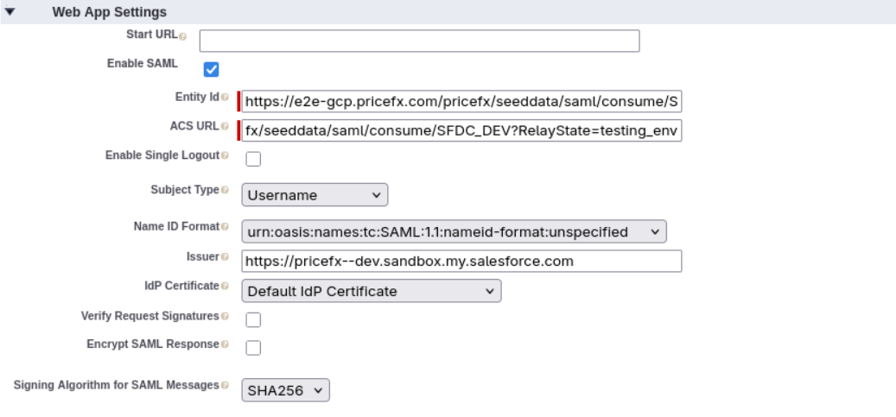Viewport: 896px width, 417px height.
Task: Collapse the Web App Settings section
Action: (10, 13)
